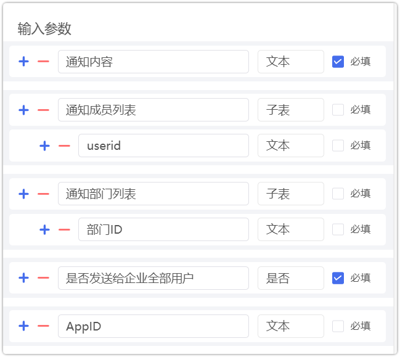Click the plus icon beside 通知内容

coord(24,62)
